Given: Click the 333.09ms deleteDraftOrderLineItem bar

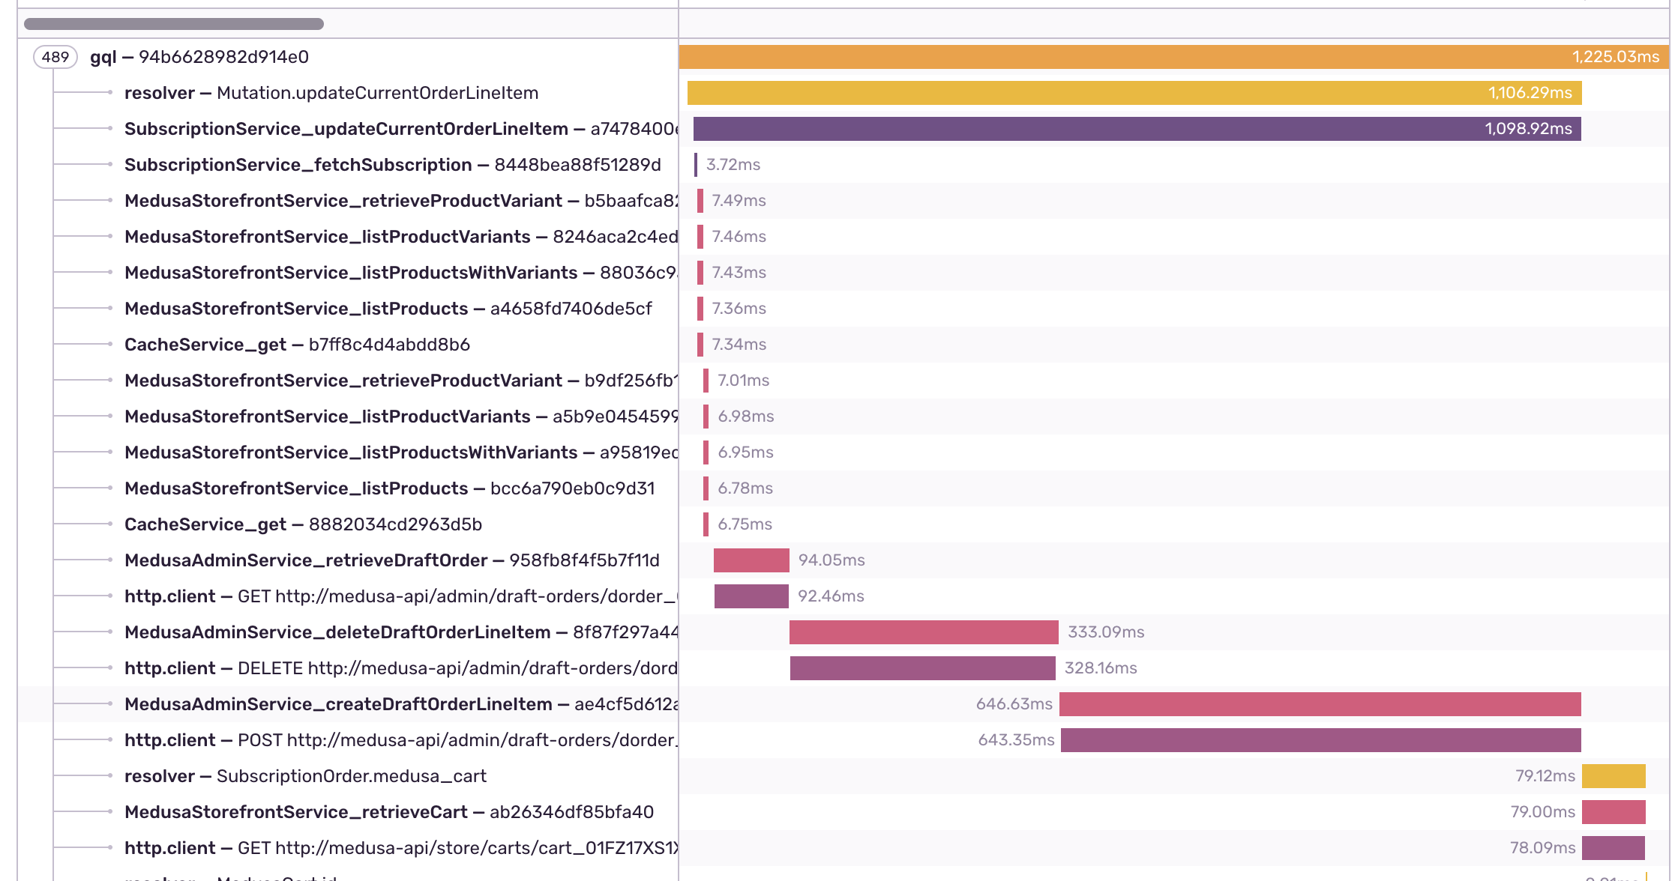Looking at the screenshot, I should click(923, 632).
